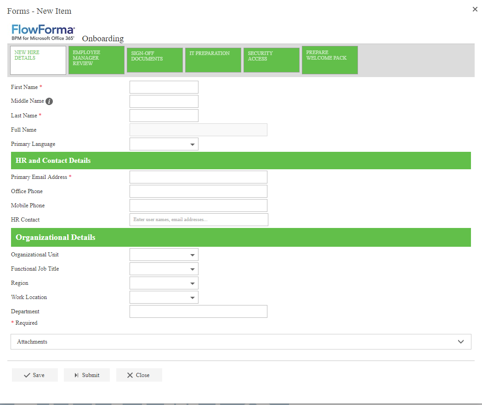Open the New Hire Details tab
This screenshot has width=482, height=405.
[38, 60]
